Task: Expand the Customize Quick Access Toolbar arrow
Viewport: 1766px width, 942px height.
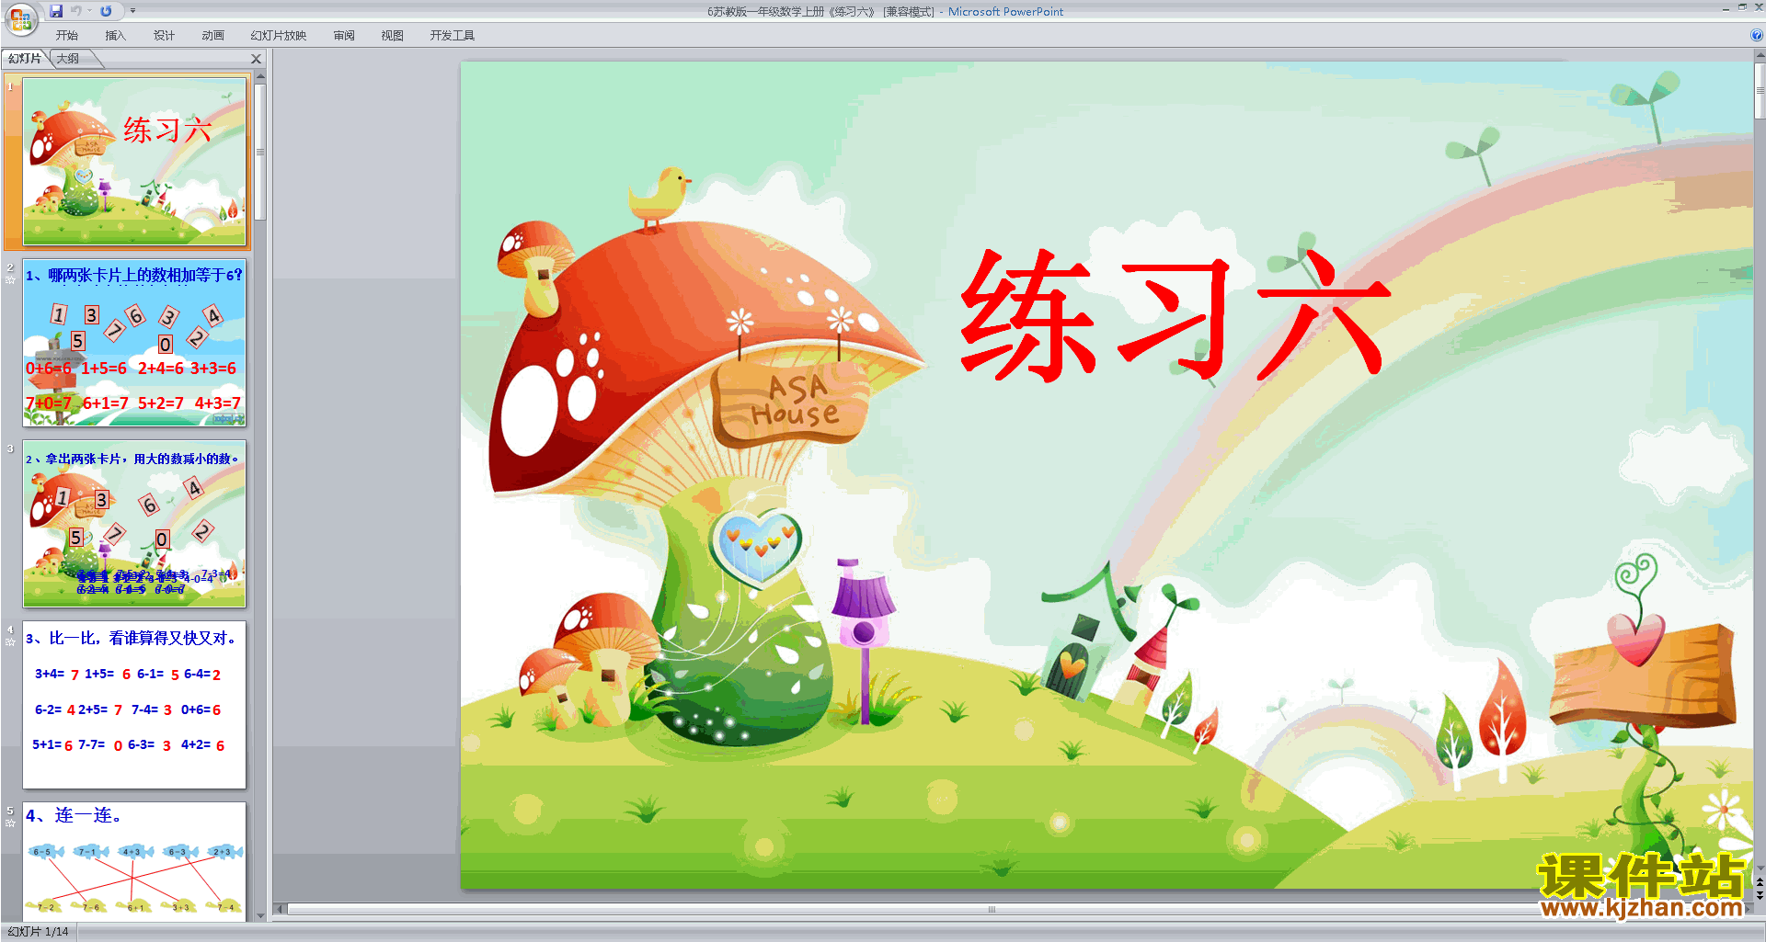Action: 132,11
